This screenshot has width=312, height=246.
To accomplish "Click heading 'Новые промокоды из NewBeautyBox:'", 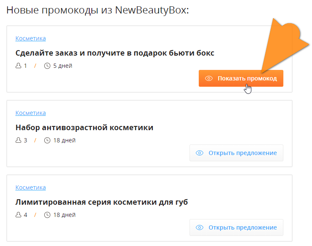I will coord(98,10).
